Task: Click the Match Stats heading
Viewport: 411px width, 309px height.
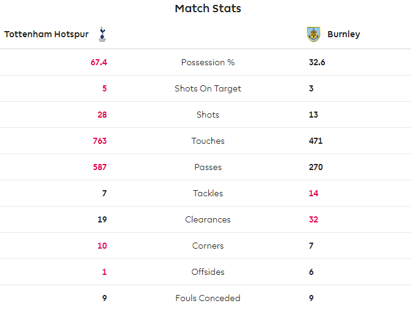Action: tap(208, 9)
